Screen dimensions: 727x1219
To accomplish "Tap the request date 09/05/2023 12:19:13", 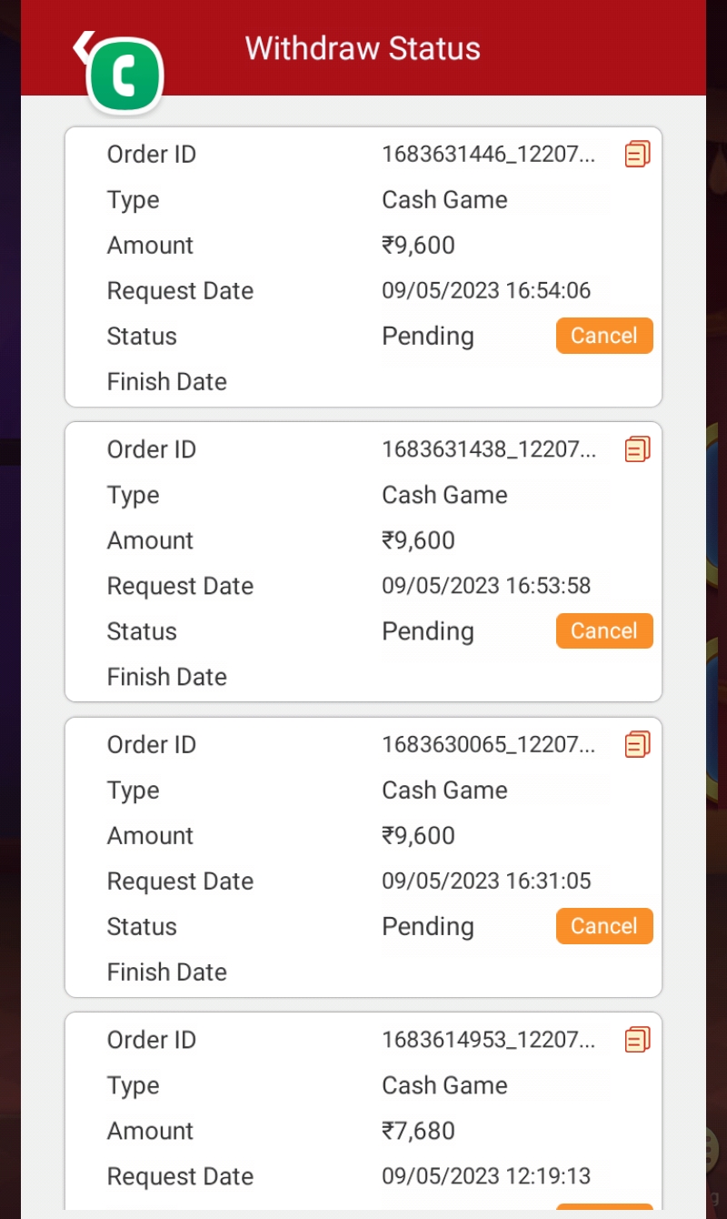I will (486, 1176).
